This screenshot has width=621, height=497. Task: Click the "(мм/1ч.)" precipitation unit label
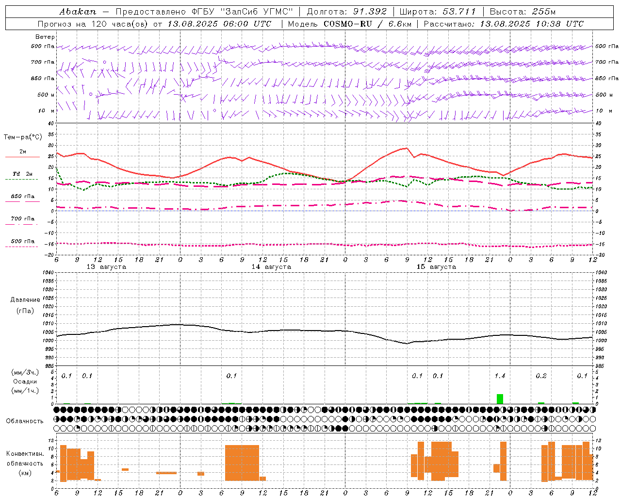[25, 390]
